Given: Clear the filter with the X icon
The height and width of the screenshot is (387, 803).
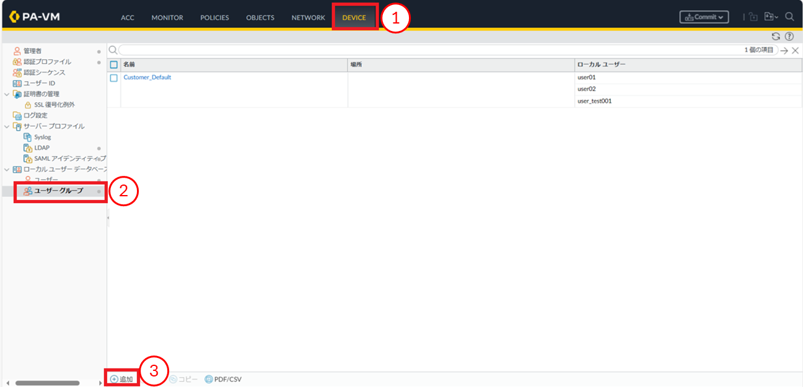Looking at the screenshot, I should coord(795,50).
